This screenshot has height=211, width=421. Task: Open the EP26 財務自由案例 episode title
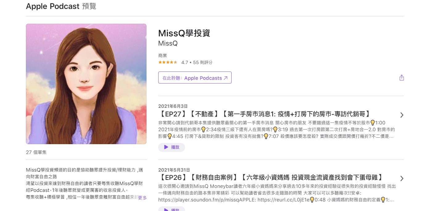270,177
